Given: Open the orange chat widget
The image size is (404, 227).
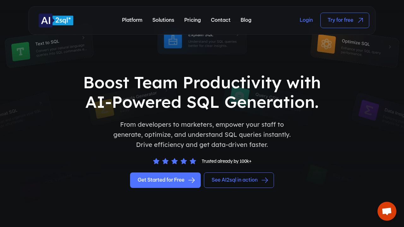Looking at the screenshot, I should tap(387, 211).
